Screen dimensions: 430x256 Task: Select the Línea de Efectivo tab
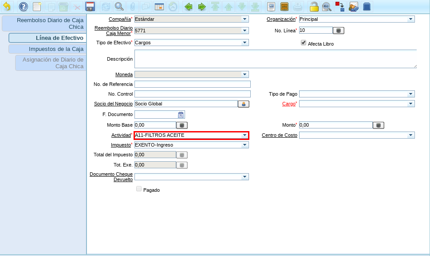48,38
